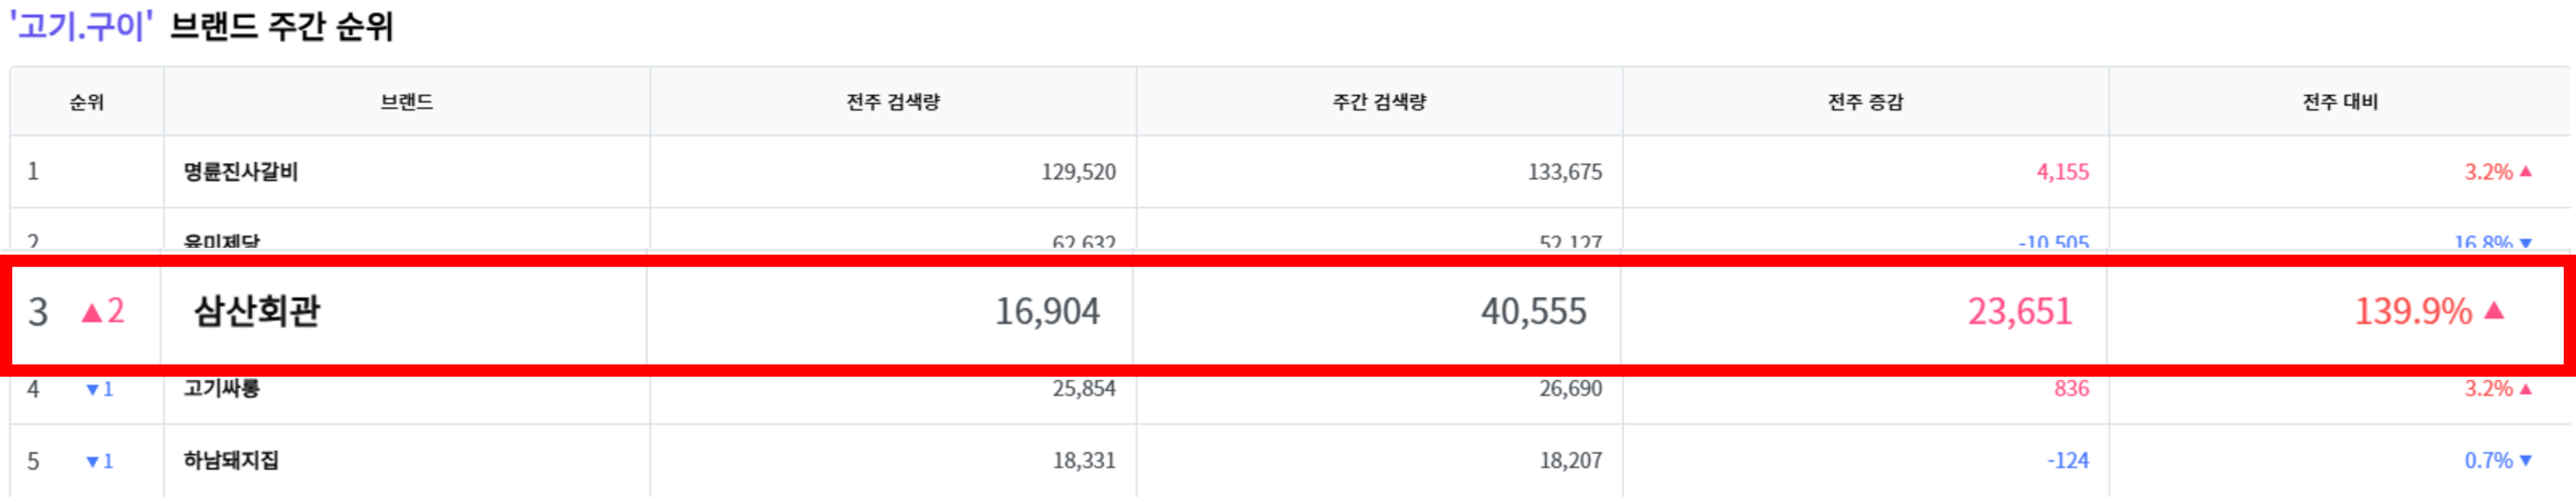Click the red up arrow beside 139.9%
The image size is (2576, 497).
tap(2494, 311)
